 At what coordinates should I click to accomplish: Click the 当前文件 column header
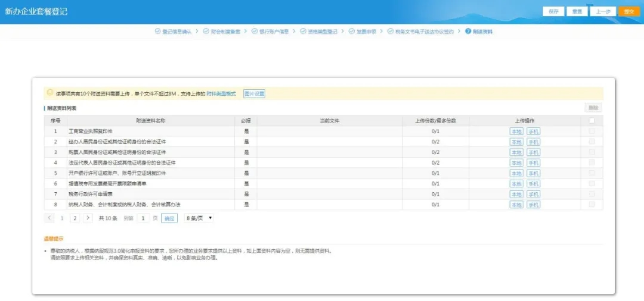pos(329,121)
